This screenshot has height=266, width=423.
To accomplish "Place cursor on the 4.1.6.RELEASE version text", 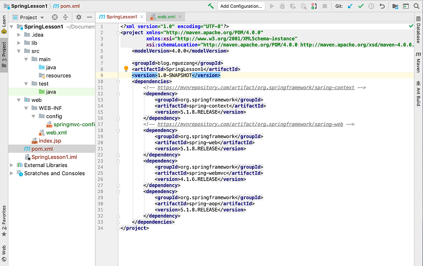I will 199,179.
